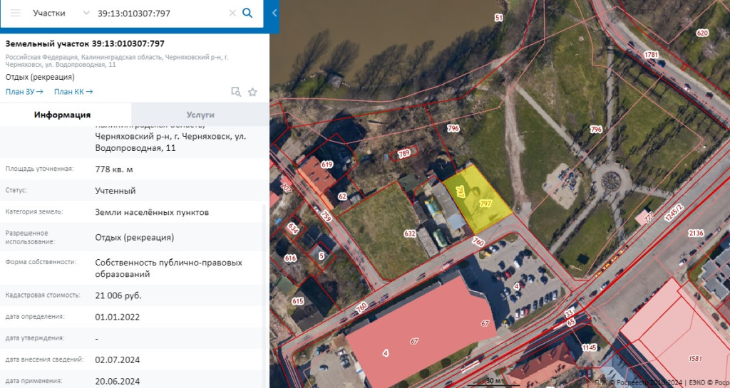Image resolution: width=730 pixels, height=388 pixels.
Task: Click the parcel label 632 on map
Action: [410, 233]
